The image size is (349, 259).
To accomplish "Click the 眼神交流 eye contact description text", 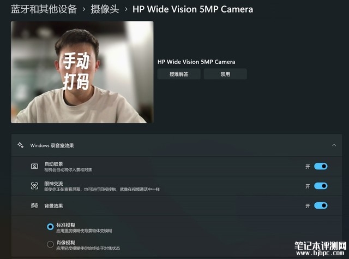I will (x=102, y=190).
